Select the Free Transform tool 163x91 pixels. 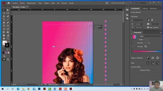(x=8, y=29)
